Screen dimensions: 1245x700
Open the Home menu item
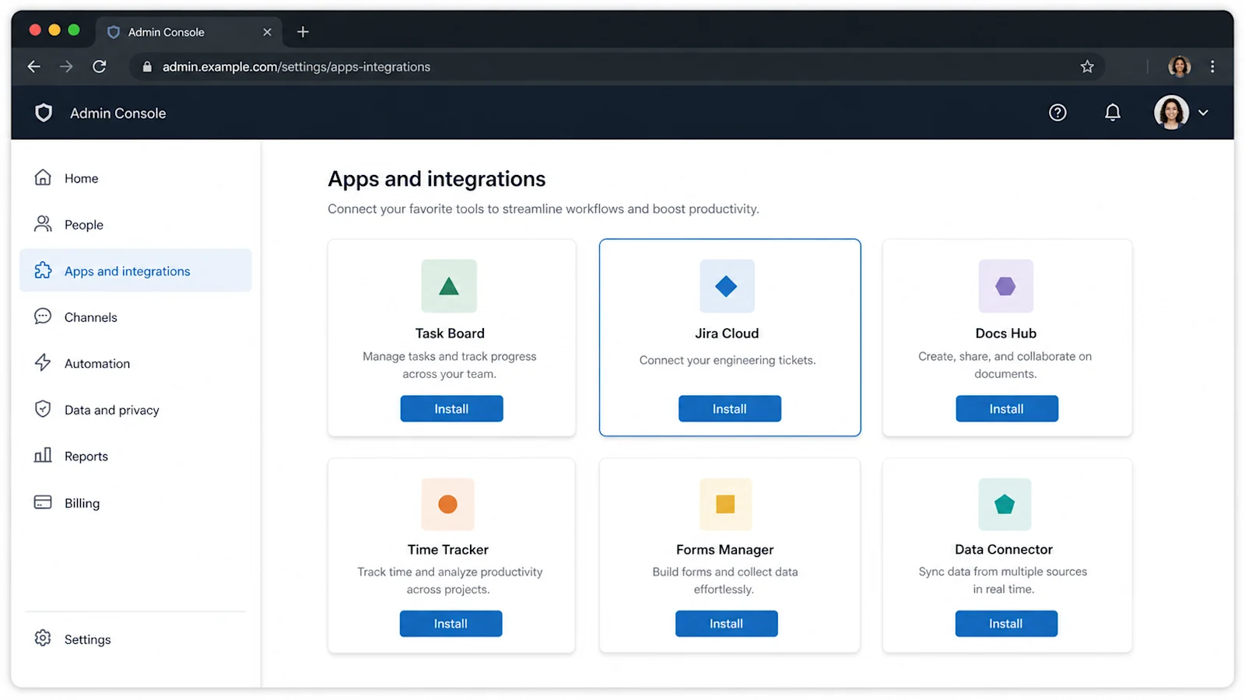[x=135, y=178]
